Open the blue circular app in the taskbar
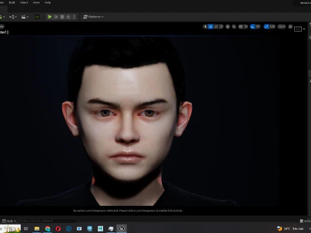This screenshot has width=311, height=233. [x=69, y=228]
